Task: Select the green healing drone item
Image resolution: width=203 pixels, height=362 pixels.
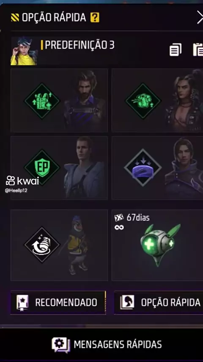Action: (x=159, y=244)
